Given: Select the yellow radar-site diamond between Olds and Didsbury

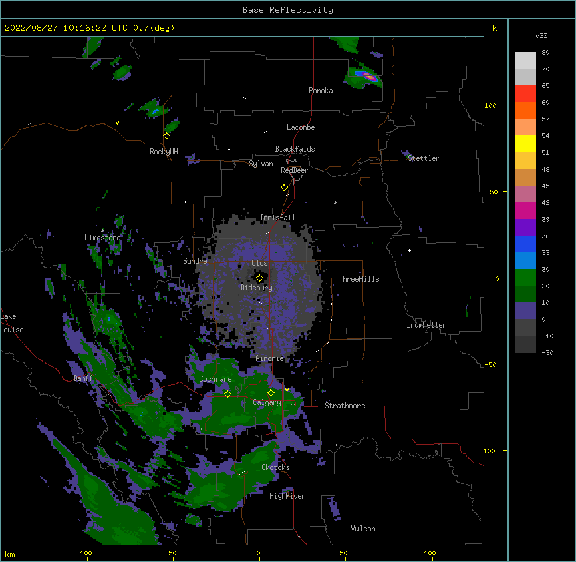Looking at the screenshot, I should point(259,278).
